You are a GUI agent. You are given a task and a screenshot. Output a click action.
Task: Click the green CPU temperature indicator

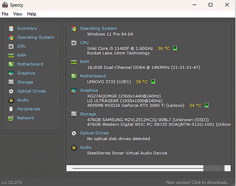(175, 48)
